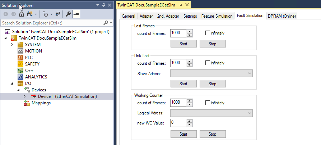Start the Lost Frames simulation
This screenshot has height=145, width=321.
point(183,44)
